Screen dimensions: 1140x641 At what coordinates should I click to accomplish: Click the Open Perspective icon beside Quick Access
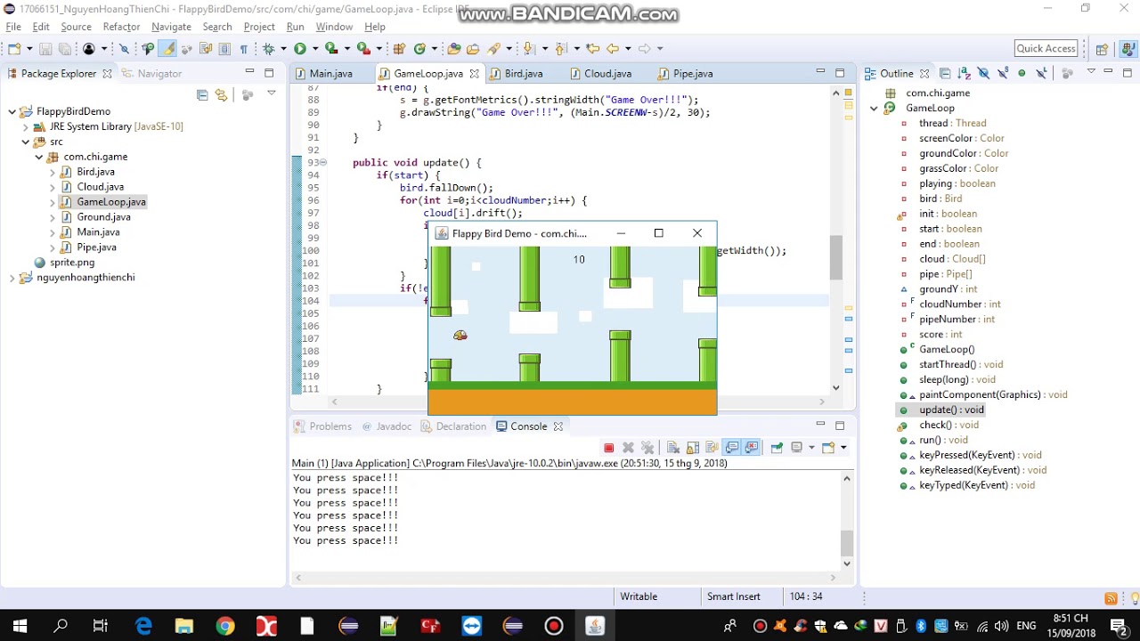(x=1102, y=49)
